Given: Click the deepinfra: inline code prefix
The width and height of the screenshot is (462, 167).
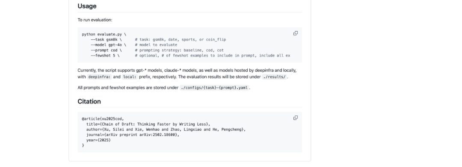Looking at the screenshot, I should pos(99,77).
